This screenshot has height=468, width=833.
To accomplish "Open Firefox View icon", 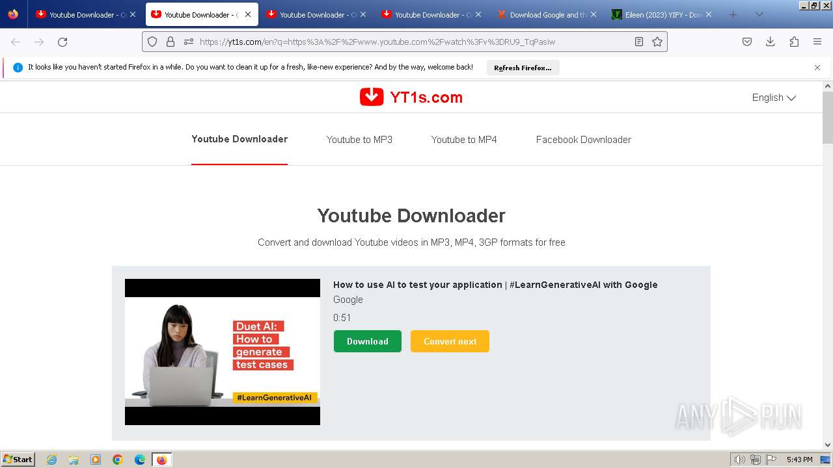I will click(13, 14).
